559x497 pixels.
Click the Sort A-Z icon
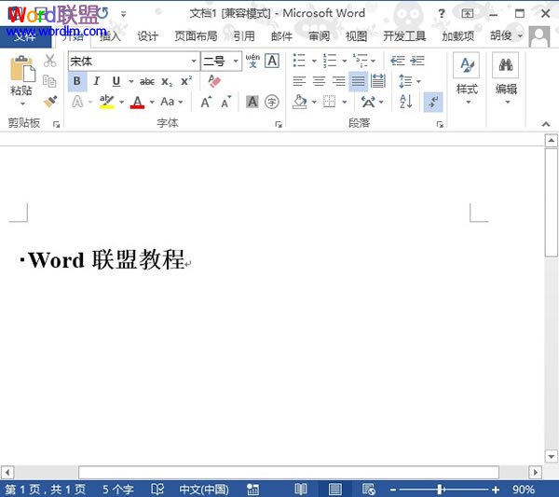click(405, 102)
